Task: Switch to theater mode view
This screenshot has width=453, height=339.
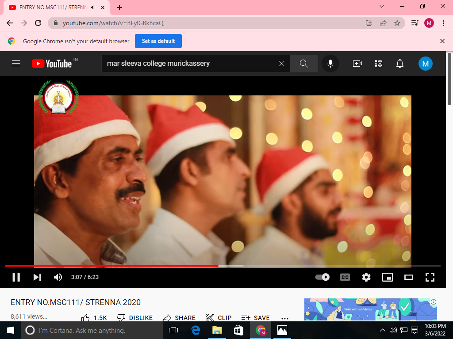Action: (409, 277)
